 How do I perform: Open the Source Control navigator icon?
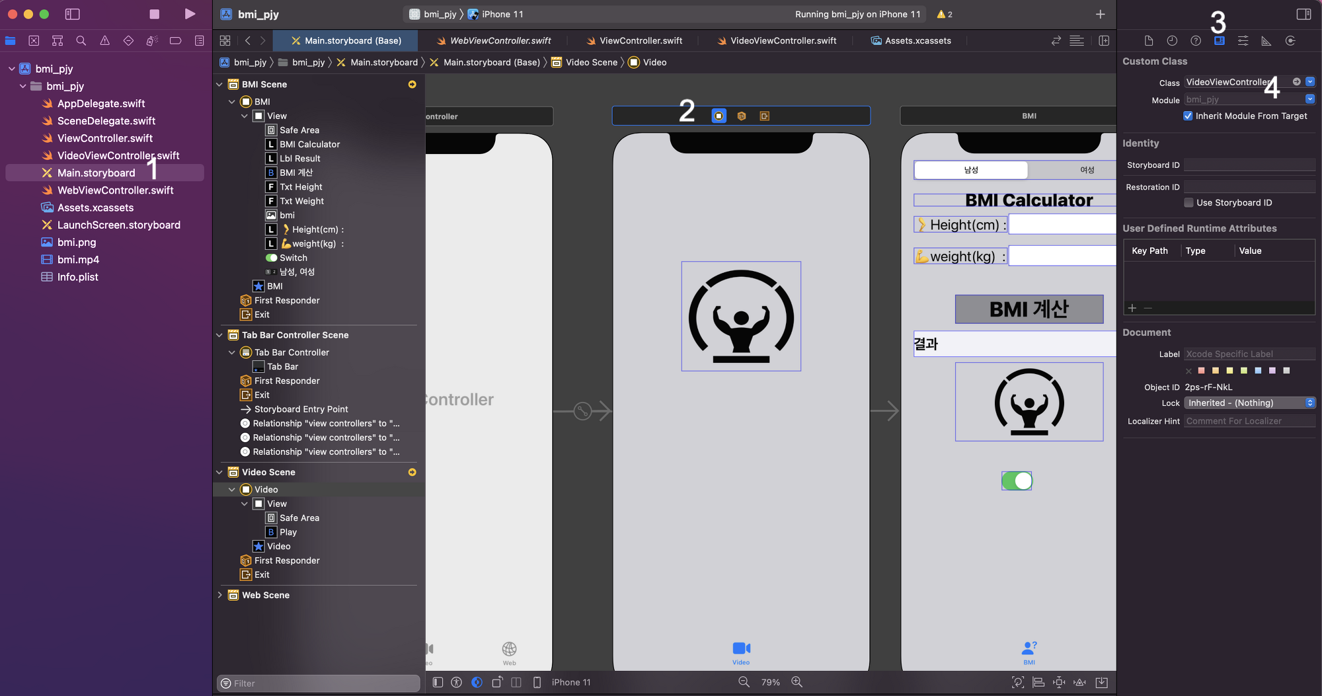[34, 41]
